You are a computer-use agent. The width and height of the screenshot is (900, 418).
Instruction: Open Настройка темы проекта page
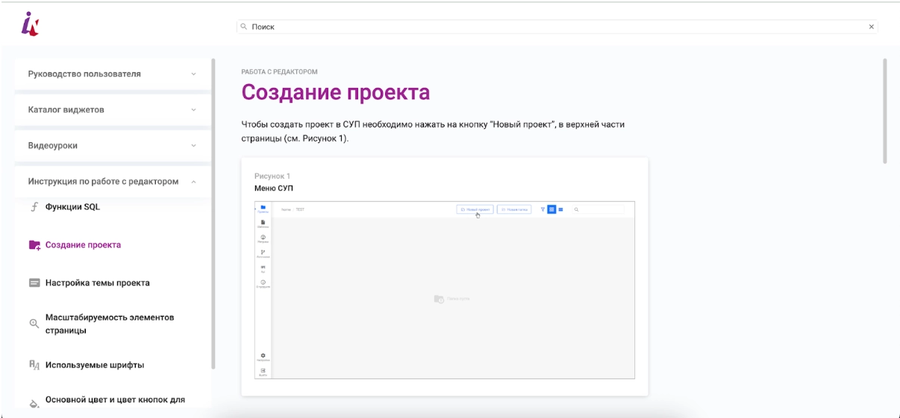[x=97, y=283]
